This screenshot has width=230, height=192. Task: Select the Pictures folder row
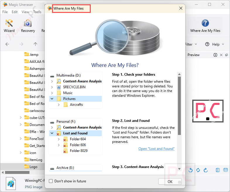75,99
